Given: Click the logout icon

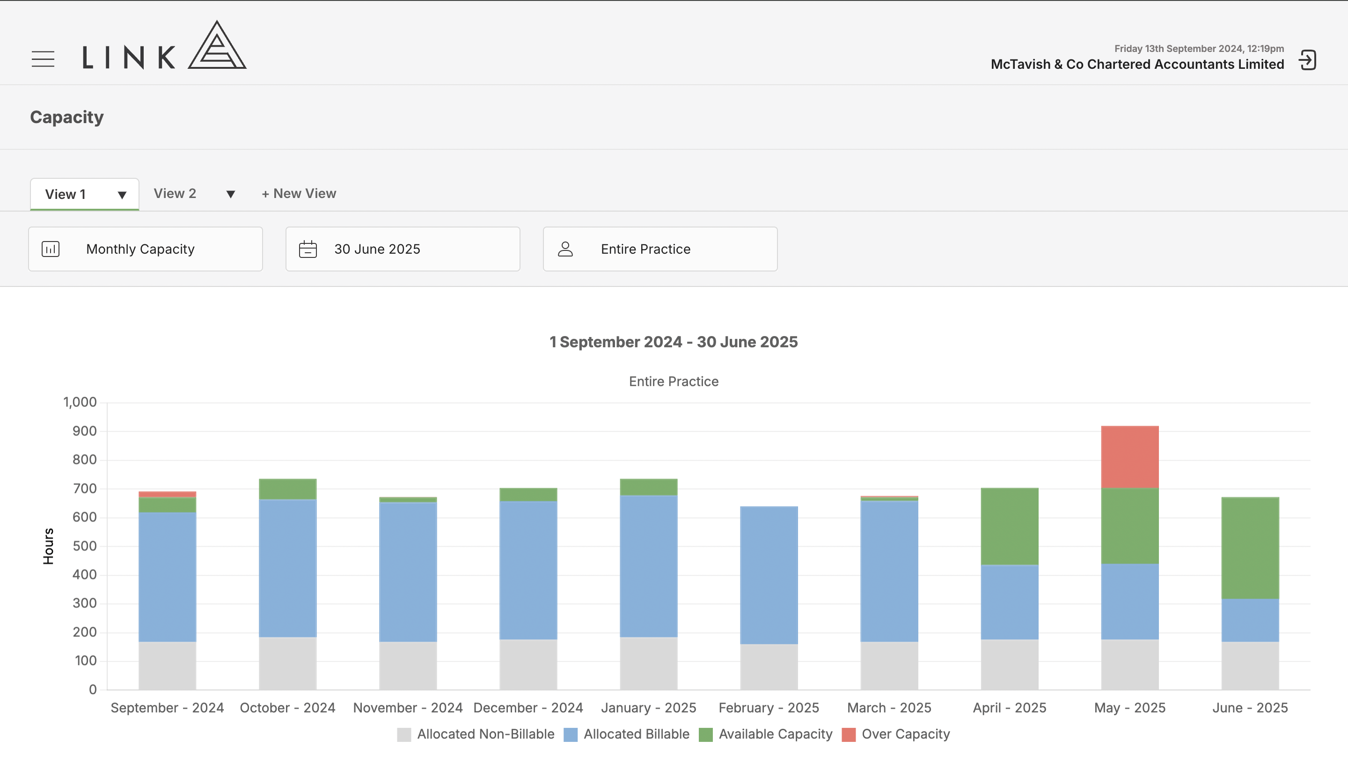Looking at the screenshot, I should (x=1307, y=59).
